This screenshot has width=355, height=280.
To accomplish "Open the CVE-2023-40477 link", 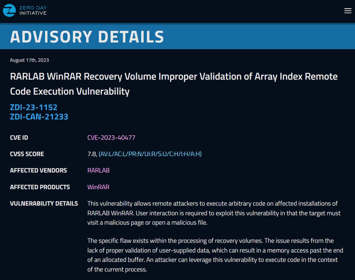I will (x=111, y=137).
